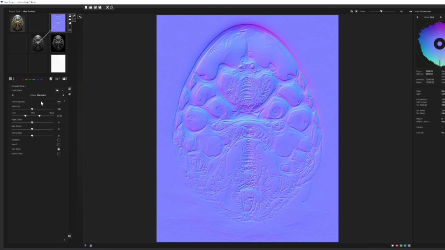This screenshot has width=445, height=250.
Task: Toggle blue channel button at bottom right
Action: pos(405,246)
